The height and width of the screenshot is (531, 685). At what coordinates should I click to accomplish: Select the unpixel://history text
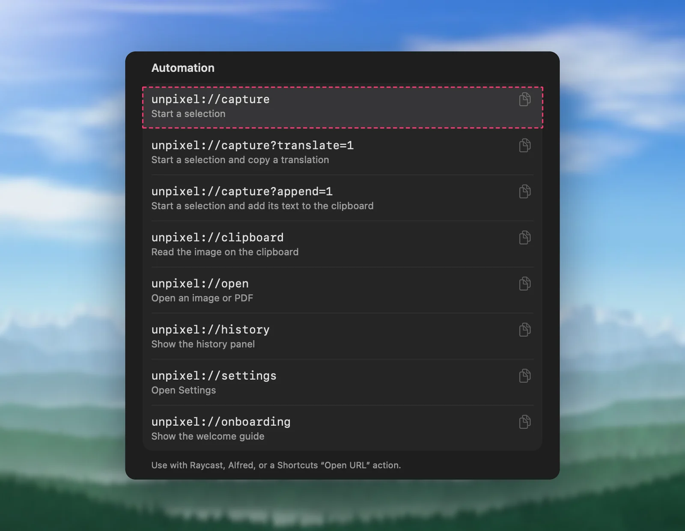pyautogui.click(x=210, y=330)
